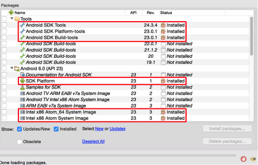
Task: Select the Documentation for Android SDK text
Action: [59, 75]
